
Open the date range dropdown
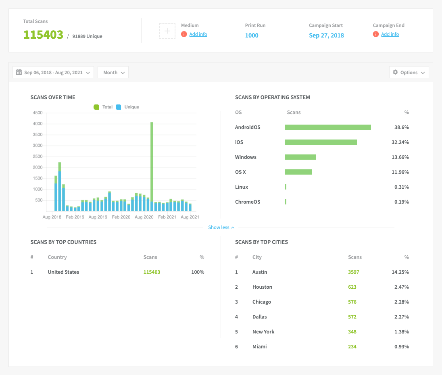53,73
